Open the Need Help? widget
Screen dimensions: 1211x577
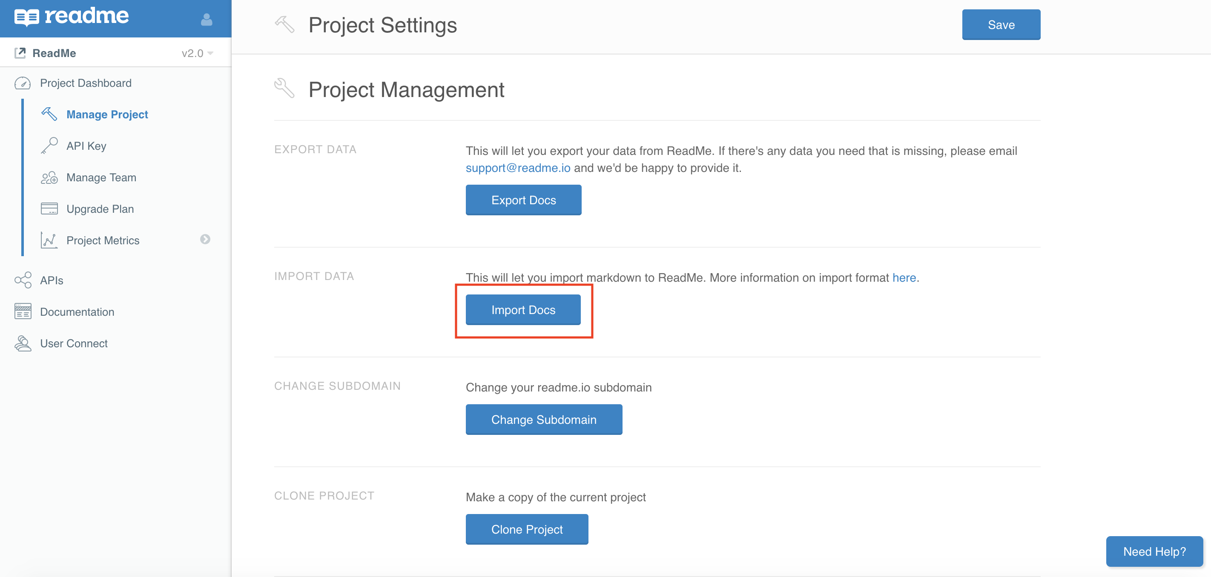(1154, 551)
